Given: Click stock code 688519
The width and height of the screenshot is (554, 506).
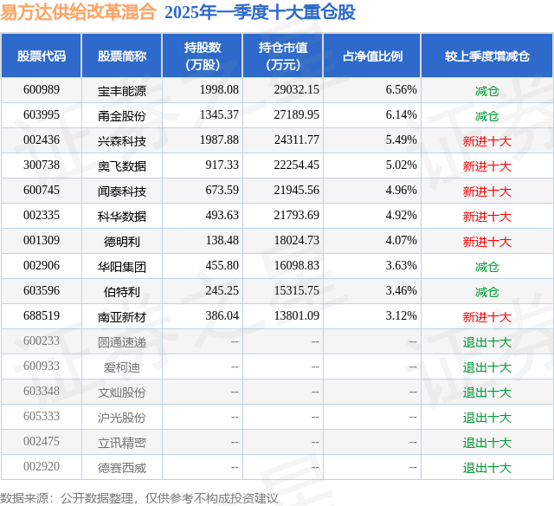Looking at the screenshot, I should pyautogui.click(x=42, y=315).
